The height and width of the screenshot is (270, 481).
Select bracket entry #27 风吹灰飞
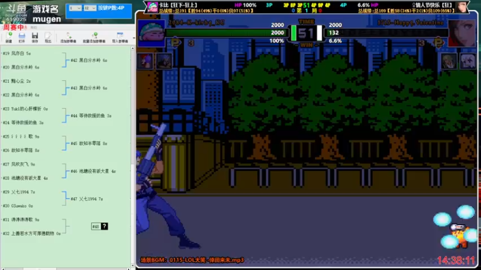click(x=19, y=164)
